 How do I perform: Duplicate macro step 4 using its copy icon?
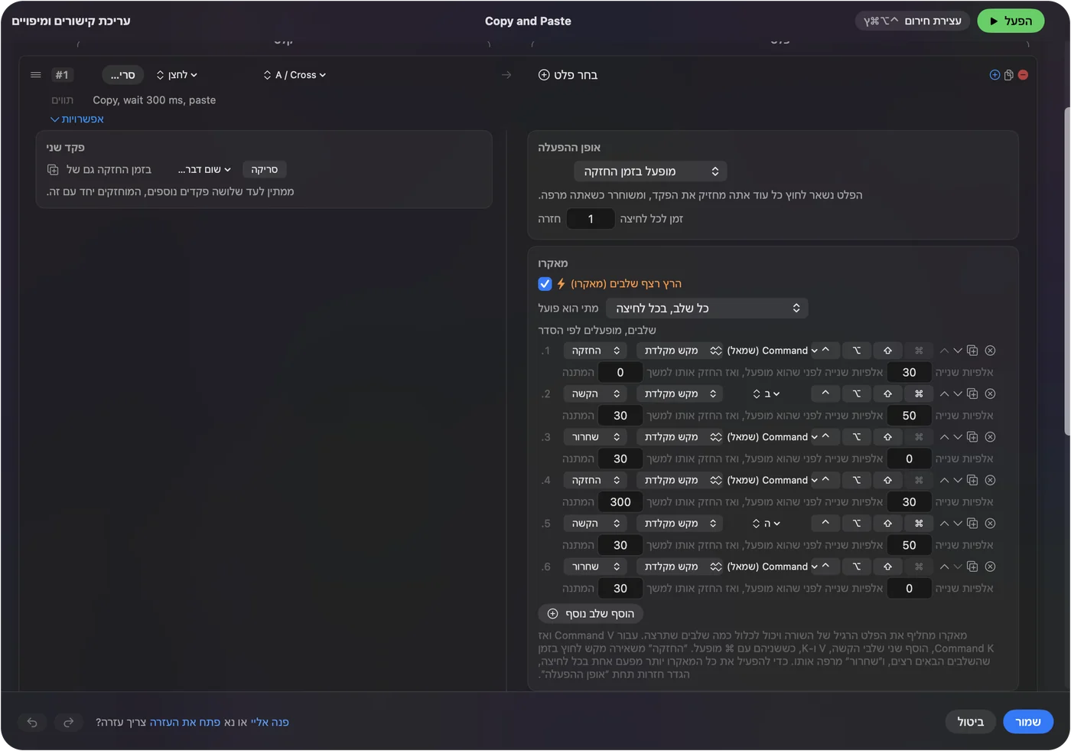coord(972,481)
